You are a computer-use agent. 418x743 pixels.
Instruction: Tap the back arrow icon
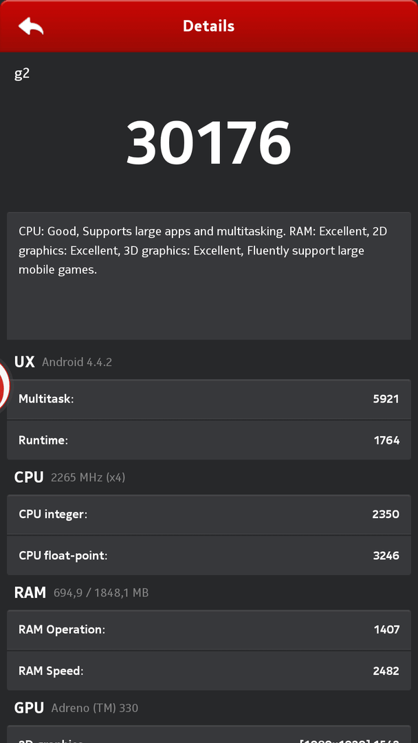tap(31, 26)
